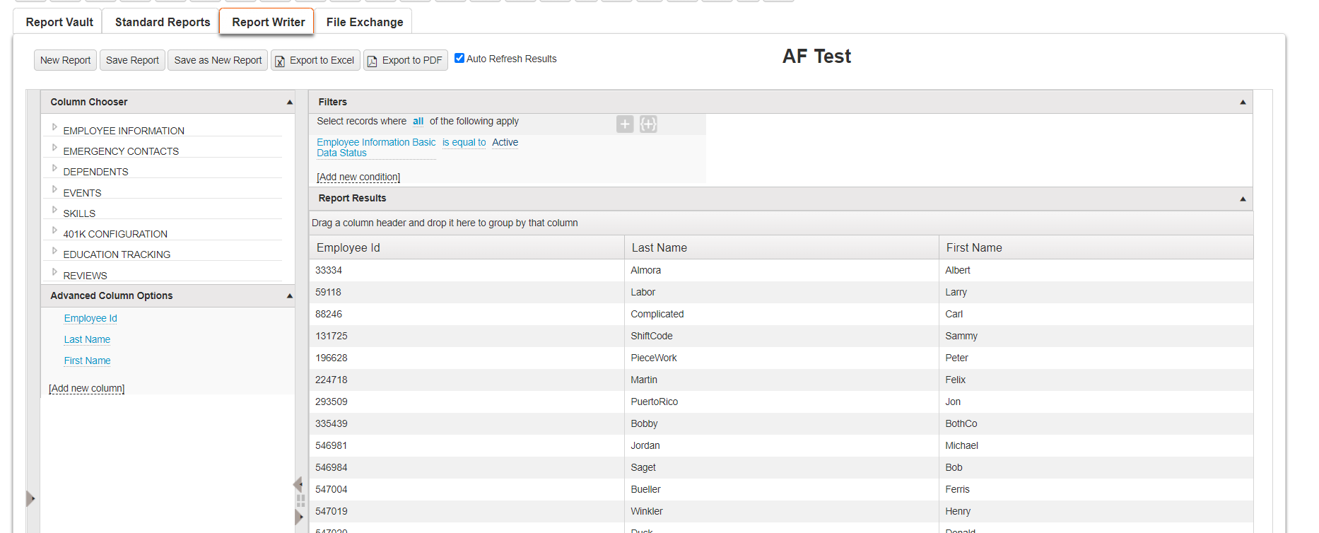The width and height of the screenshot is (1319, 533).
Task: Toggle the Auto Refresh Results checkbox
Action: click(459, 58)
